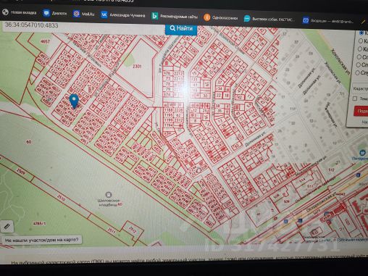Click the cadastral number search field

(83, 26)
